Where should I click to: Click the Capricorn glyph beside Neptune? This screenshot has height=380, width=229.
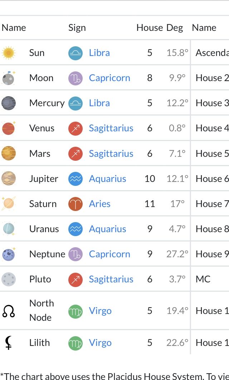pyautogui.click(x=75, y=254)
